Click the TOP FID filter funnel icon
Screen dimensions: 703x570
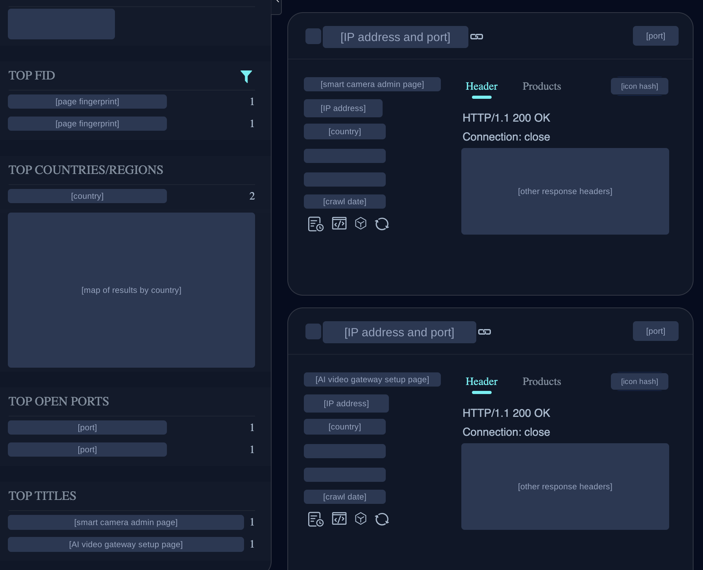click(x=246, y=76)
